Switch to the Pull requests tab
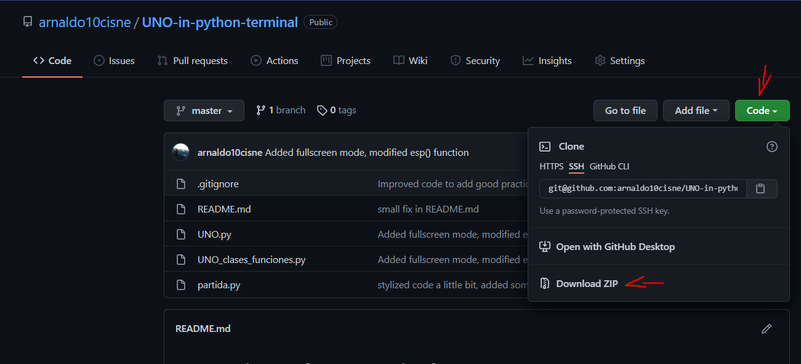This screenshot has height=364, width=801. pyautogui.click(x=193, y=60)
